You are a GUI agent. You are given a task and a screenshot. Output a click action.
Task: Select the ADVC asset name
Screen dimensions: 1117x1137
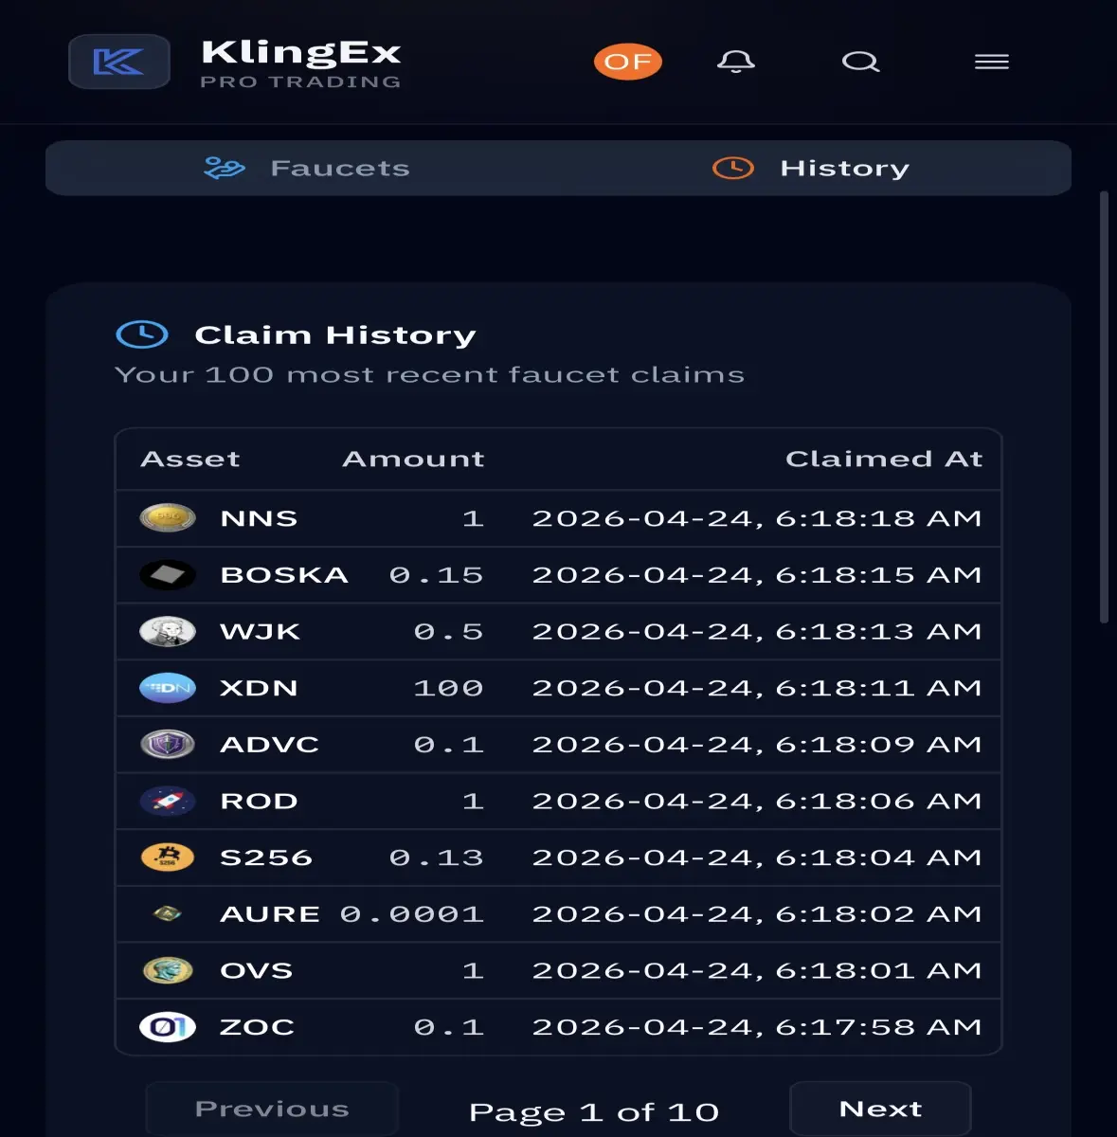(x=269, y=745)
